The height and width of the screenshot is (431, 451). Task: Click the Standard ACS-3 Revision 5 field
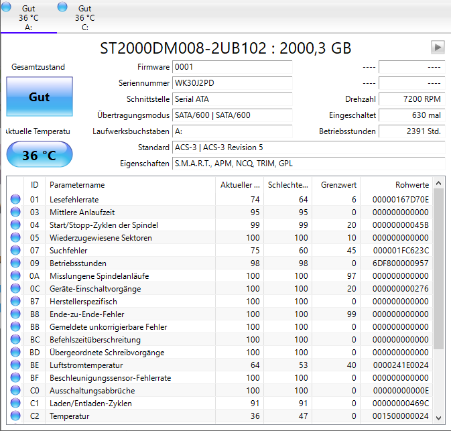pos(309,147)
